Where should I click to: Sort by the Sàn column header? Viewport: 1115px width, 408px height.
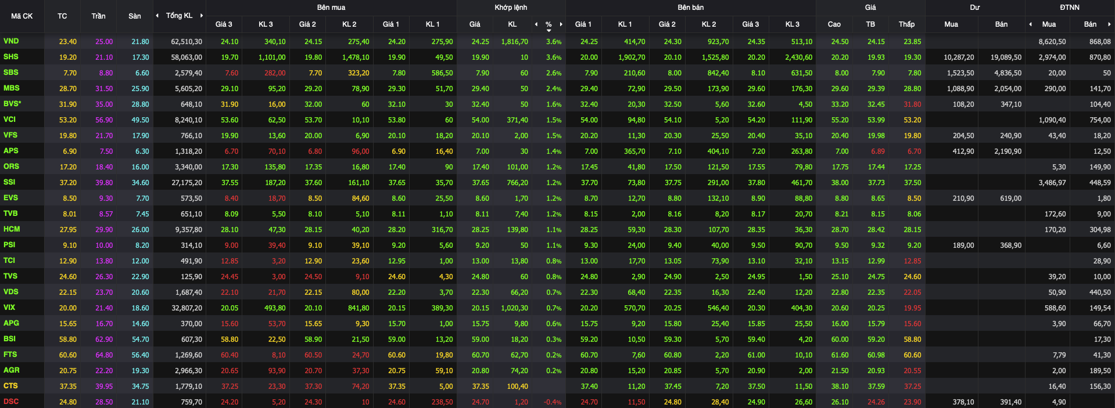click(x=135, y=16)
